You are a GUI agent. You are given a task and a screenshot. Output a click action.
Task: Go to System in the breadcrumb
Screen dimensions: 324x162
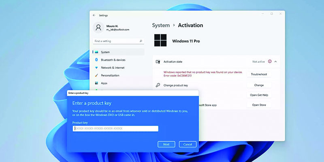[161, 25]
